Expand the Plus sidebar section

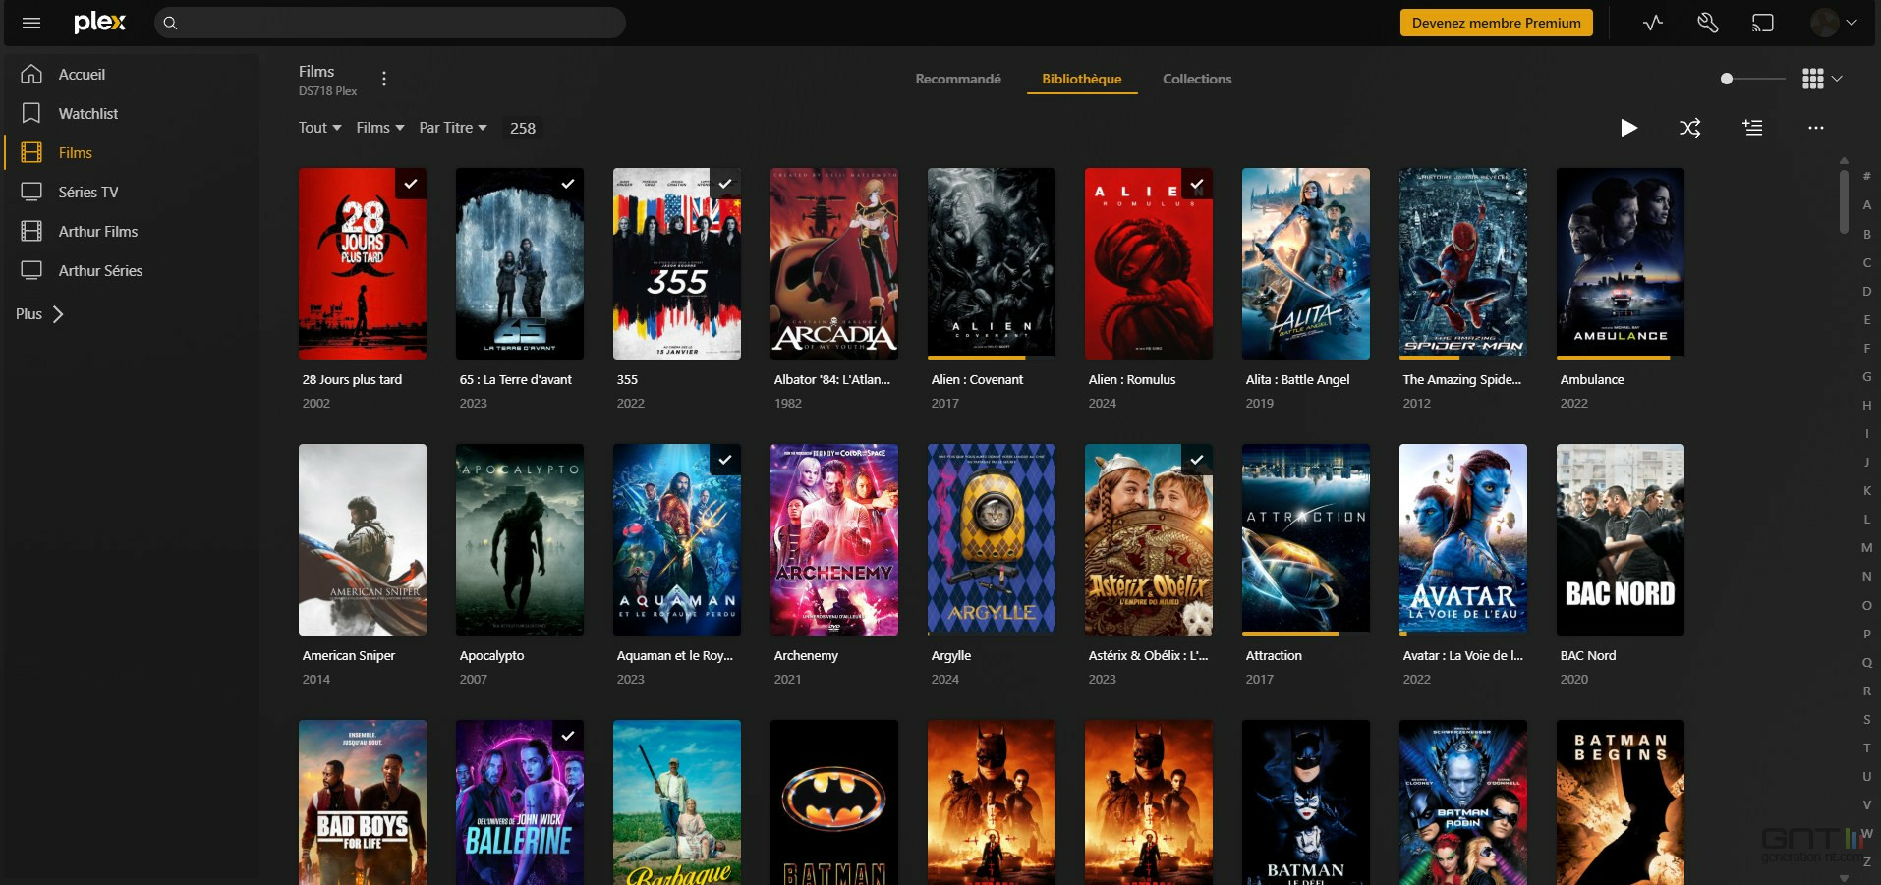coord(39,314)
